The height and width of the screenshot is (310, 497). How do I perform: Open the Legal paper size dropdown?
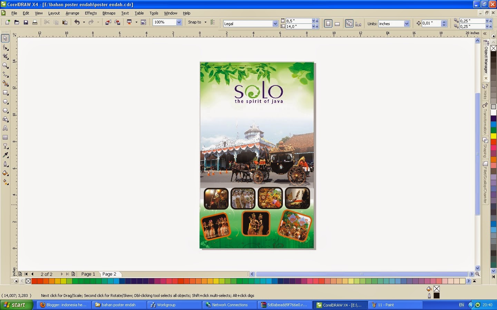[275, 23]
